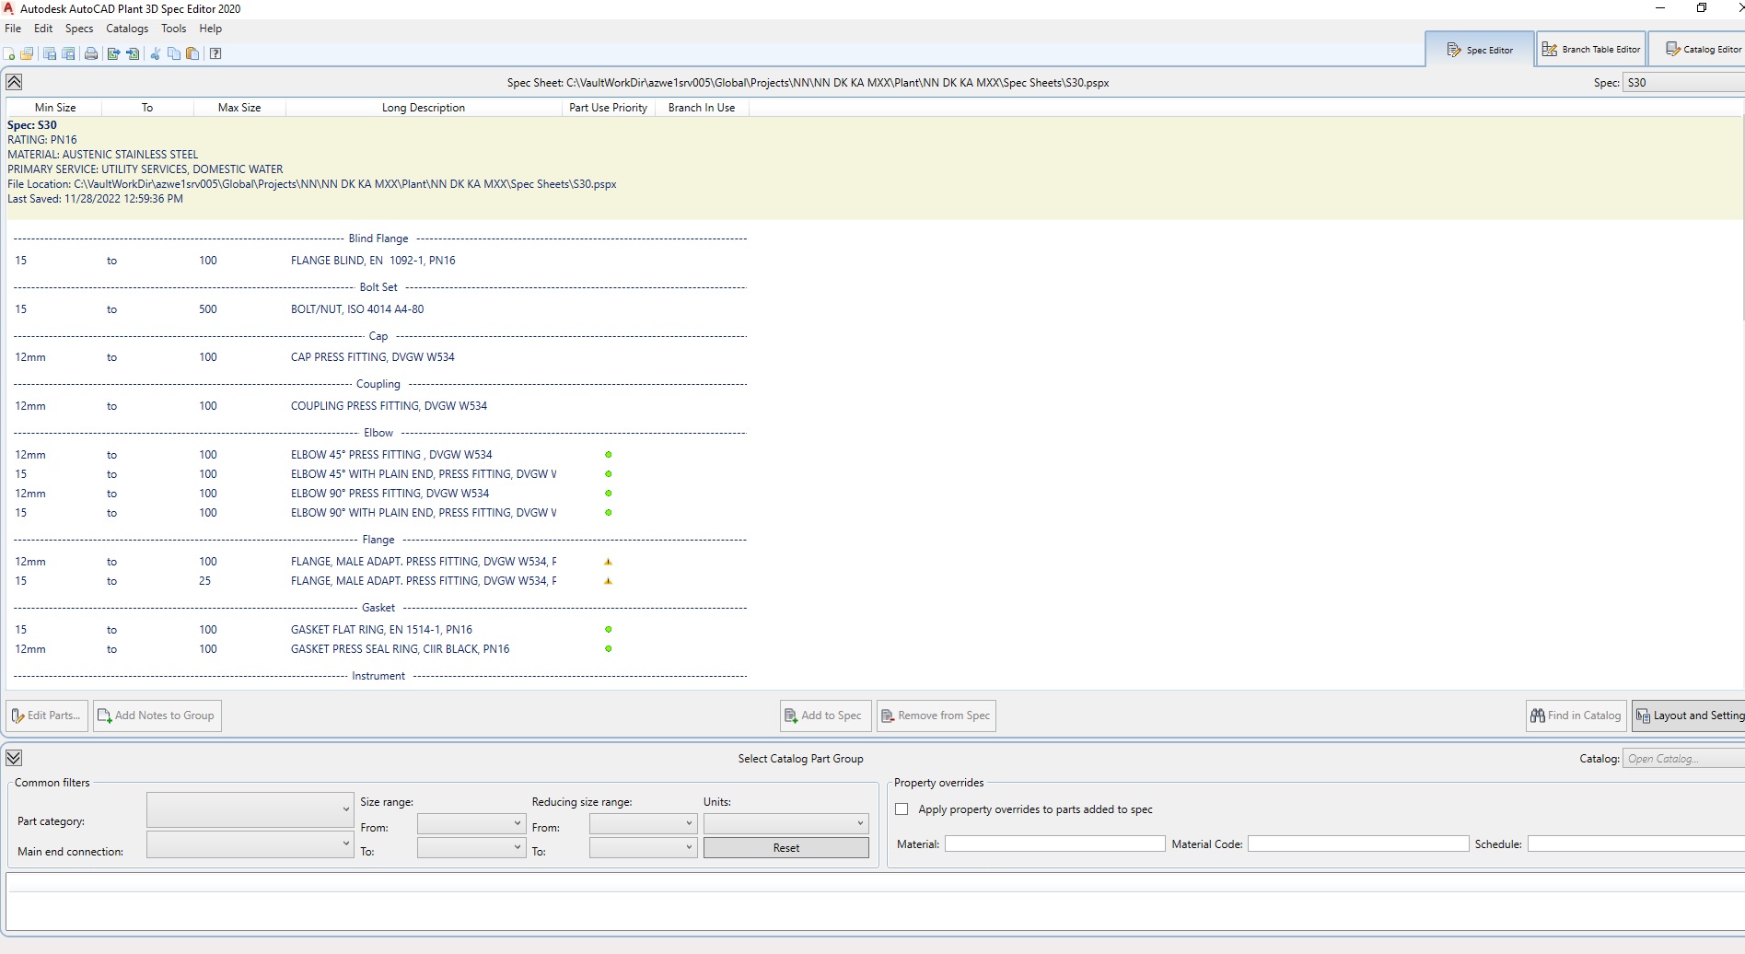1745x954 pixels.
Task: Cut with the scissors toolbar icon
Action: [x=155, y=53]
